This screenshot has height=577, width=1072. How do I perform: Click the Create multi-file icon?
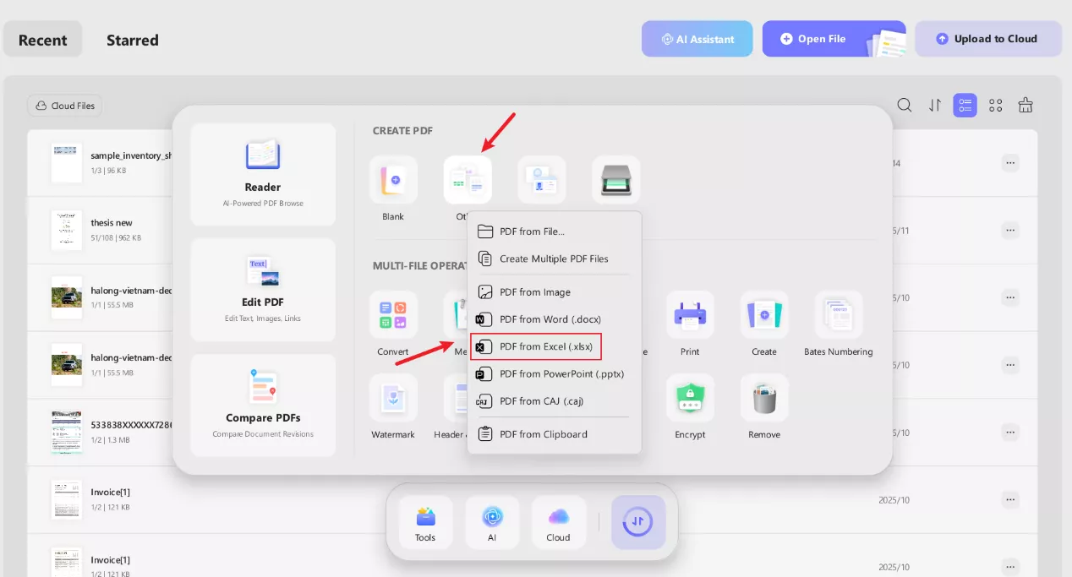(x=764, y=315)
